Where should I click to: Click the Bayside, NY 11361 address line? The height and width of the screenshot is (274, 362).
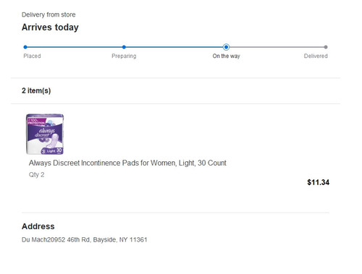(84, 240)
